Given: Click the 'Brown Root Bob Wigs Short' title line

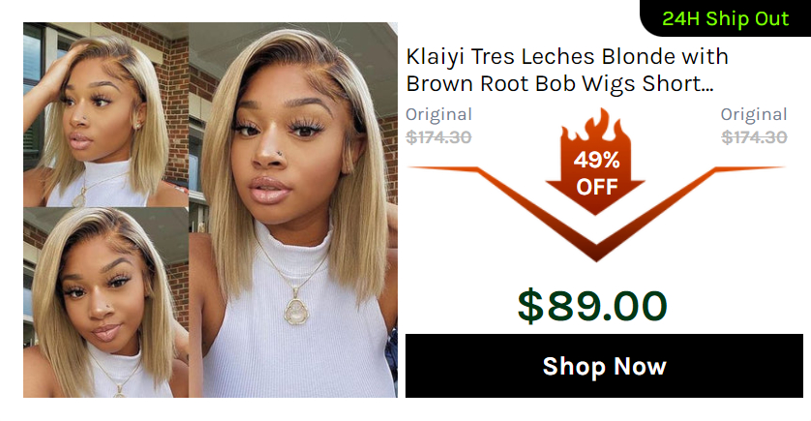Looking at the screenshot, I should [554, 83].
